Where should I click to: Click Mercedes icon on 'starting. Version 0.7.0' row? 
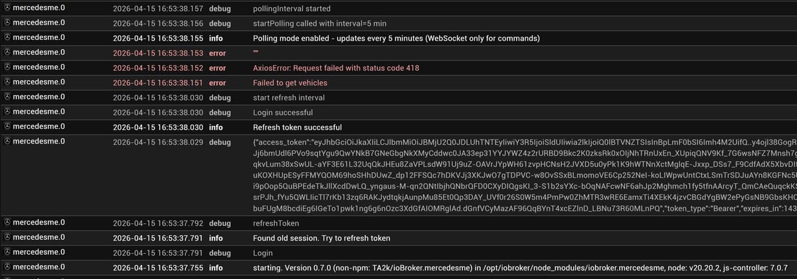pyautogui.click(x=7, y=266)
